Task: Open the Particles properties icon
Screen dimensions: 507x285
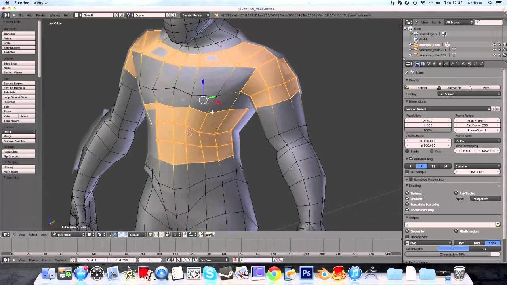Action: (x=475, y=64)
